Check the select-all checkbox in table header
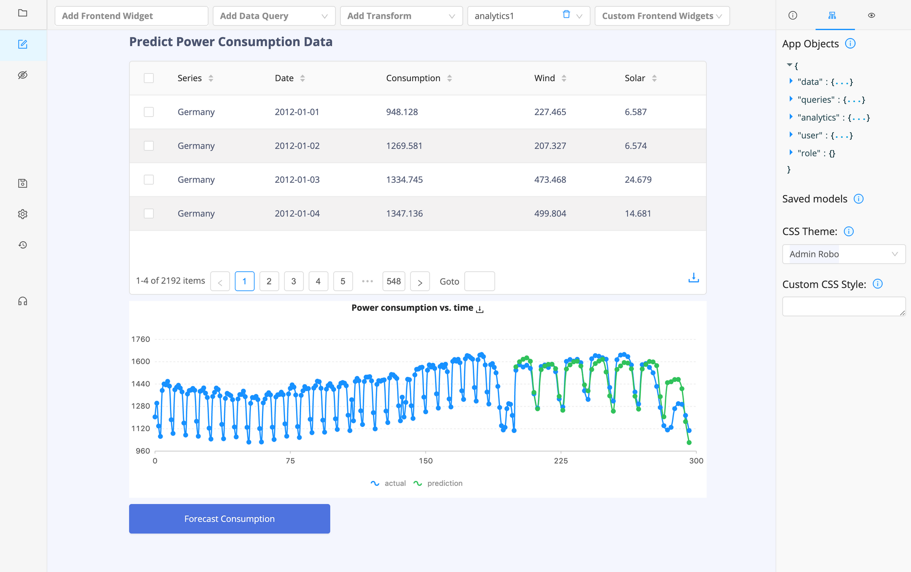911x572 pixels. click(x=148, y=78)
